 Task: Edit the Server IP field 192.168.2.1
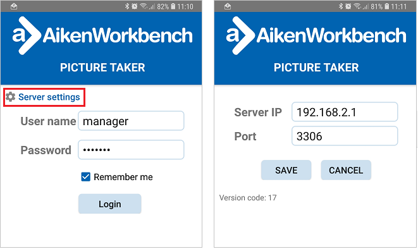[345, 112]
